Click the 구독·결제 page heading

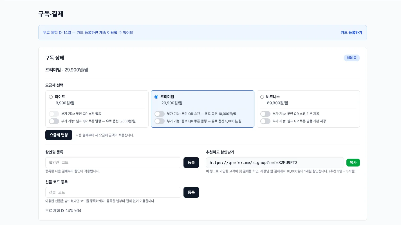pyautogui.click(x=51, y=14)
